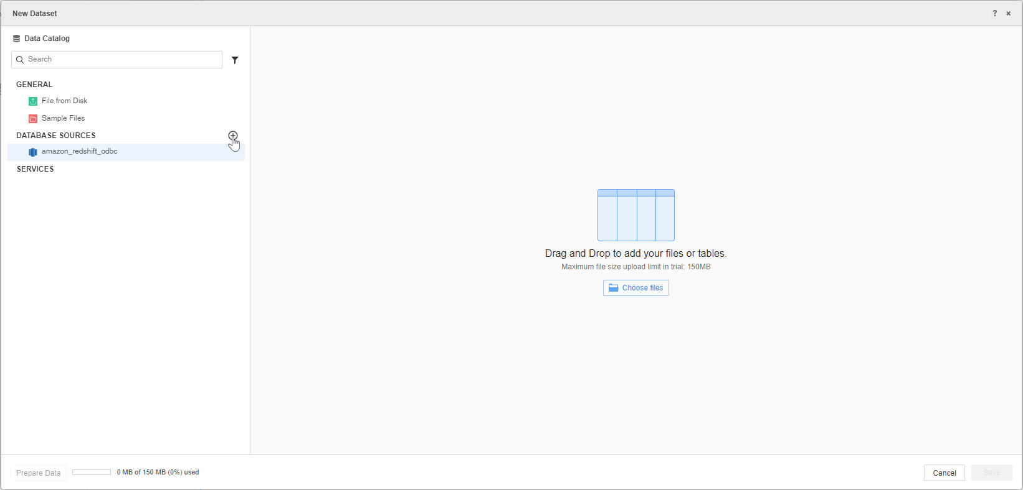Click the Cancel button
Screen dimensions: 1023x490
(944, 473)
